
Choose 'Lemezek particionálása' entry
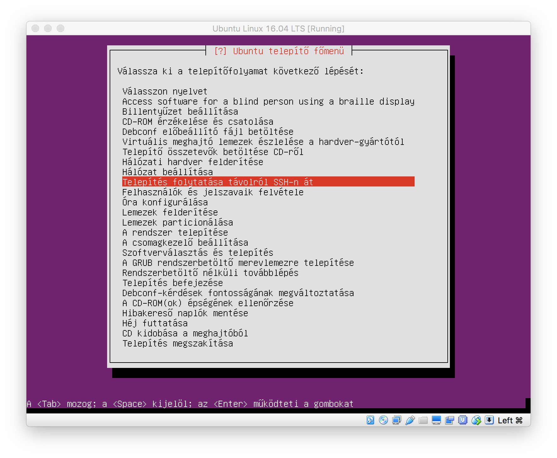tap(178, 222)
